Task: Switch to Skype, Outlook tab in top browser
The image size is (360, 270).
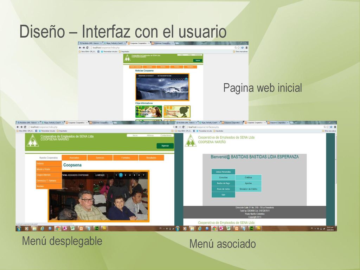Action: point(115,43)
